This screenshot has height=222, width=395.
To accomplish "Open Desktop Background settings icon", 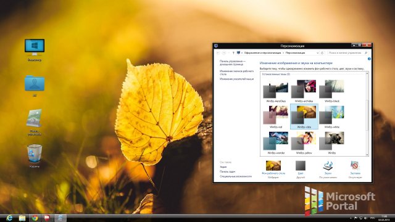I will (273, 166).
